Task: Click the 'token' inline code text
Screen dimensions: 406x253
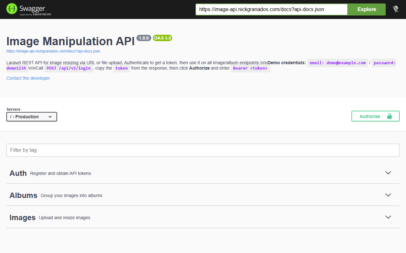Action: pyautogui.click(x=121, y=68)
